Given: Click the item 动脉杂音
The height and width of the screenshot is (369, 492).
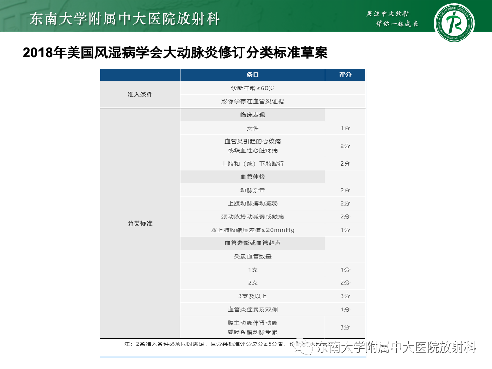Looking at the screenshot, I should click(253, 190).
